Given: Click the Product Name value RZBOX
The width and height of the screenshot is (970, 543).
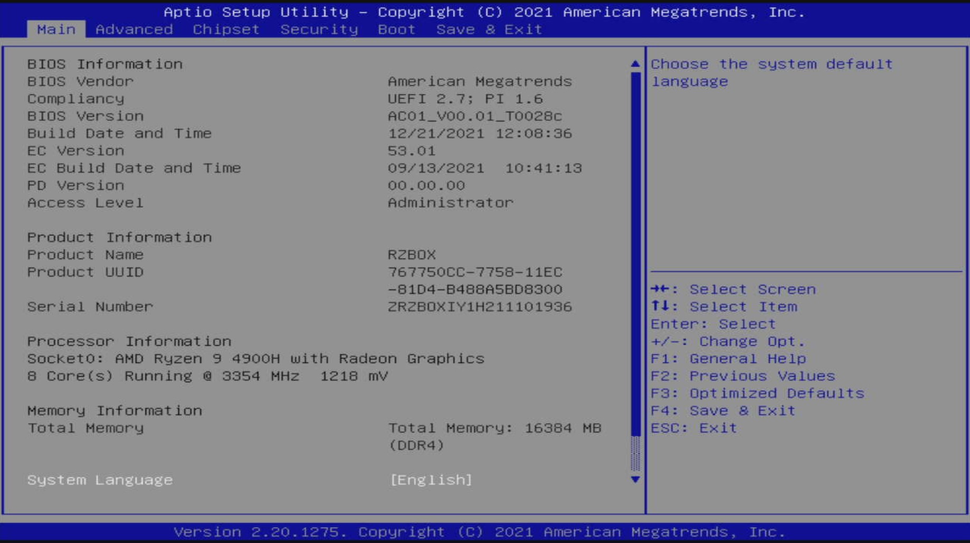Looking at the screenshot, I should click(412, 255).
